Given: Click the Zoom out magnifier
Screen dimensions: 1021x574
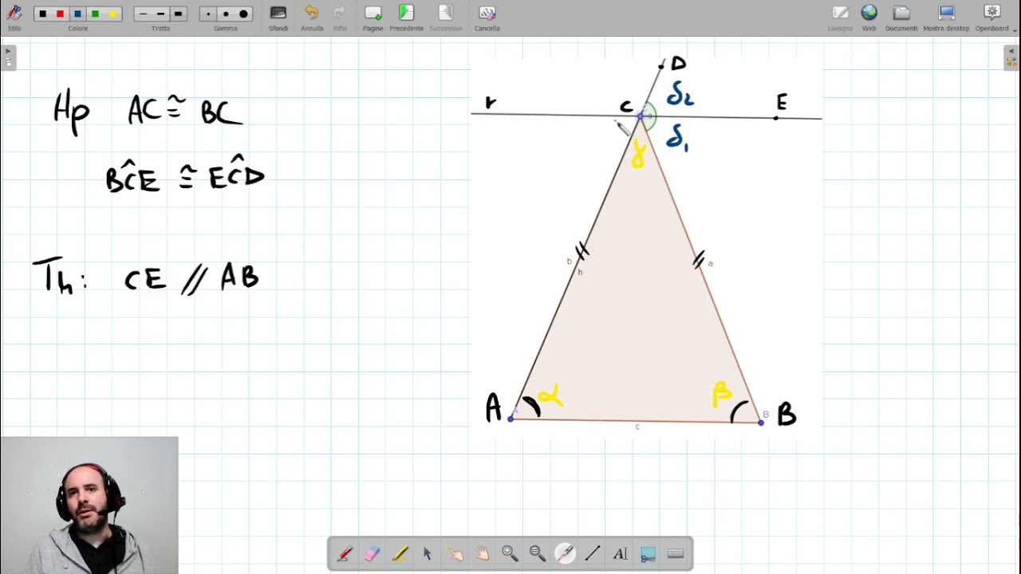Looking at the screenshot, I should click(538, 554).
